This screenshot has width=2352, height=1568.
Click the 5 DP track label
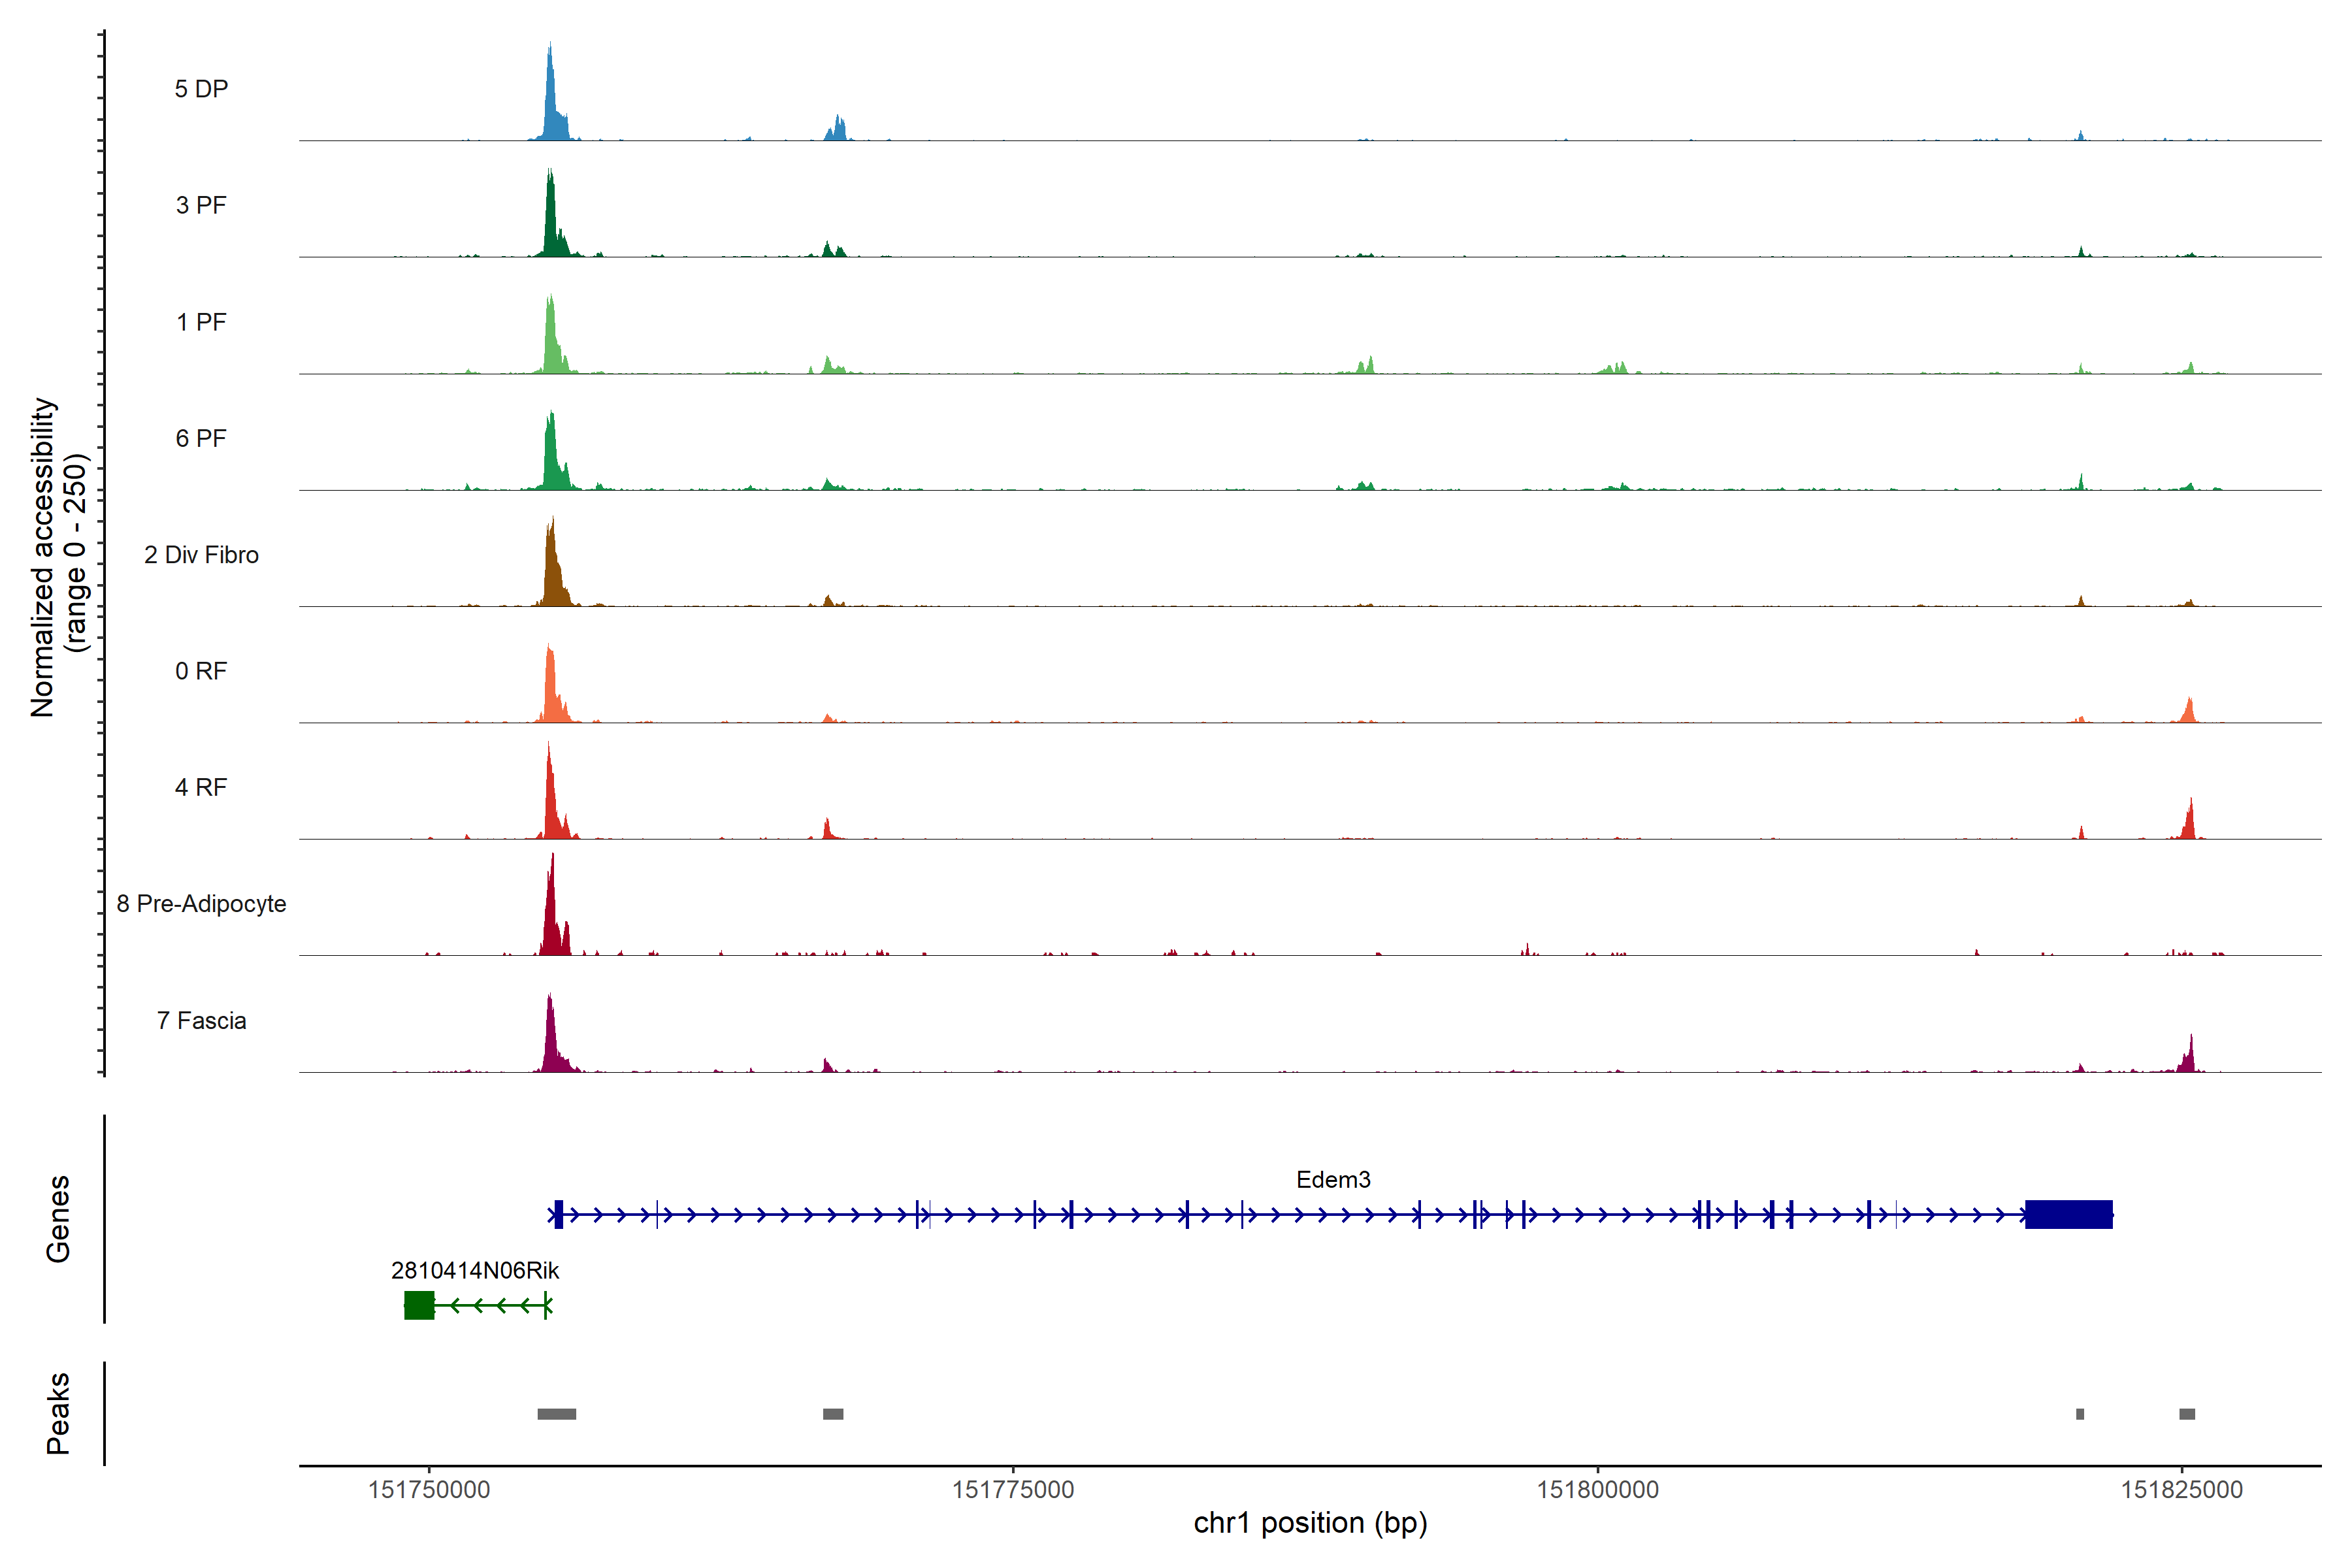tap(201, 89)
